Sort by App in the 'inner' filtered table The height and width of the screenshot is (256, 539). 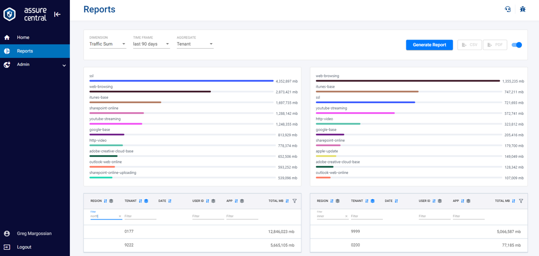tap(463, 201)
